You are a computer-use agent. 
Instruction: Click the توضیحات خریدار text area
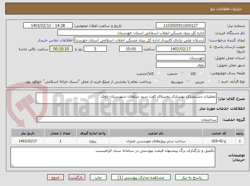click(113, 157)
